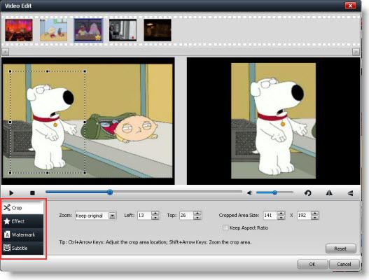
Task: Click the cropped area height field
Action: pos(304,216)
